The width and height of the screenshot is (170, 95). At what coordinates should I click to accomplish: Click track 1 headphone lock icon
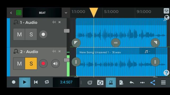click(x=16, y=22)
